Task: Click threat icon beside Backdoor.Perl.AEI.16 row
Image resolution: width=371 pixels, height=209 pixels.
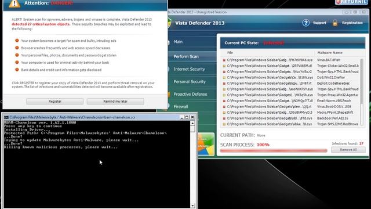Action: coord(224,118)
